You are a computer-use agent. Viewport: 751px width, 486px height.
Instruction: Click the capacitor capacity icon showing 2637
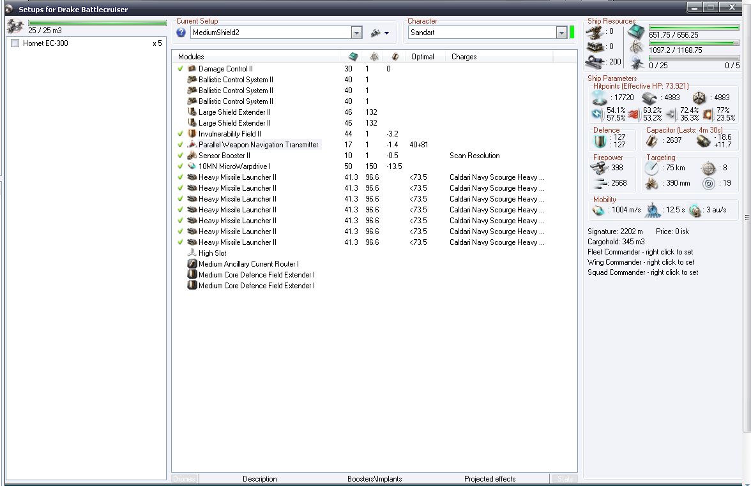pyautogui.click(x=651, y=140)
